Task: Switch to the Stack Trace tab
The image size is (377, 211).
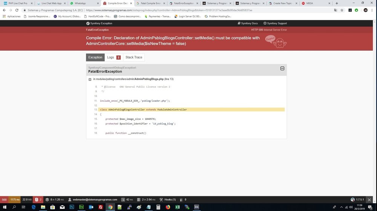Action: click(x=134, y=57)
